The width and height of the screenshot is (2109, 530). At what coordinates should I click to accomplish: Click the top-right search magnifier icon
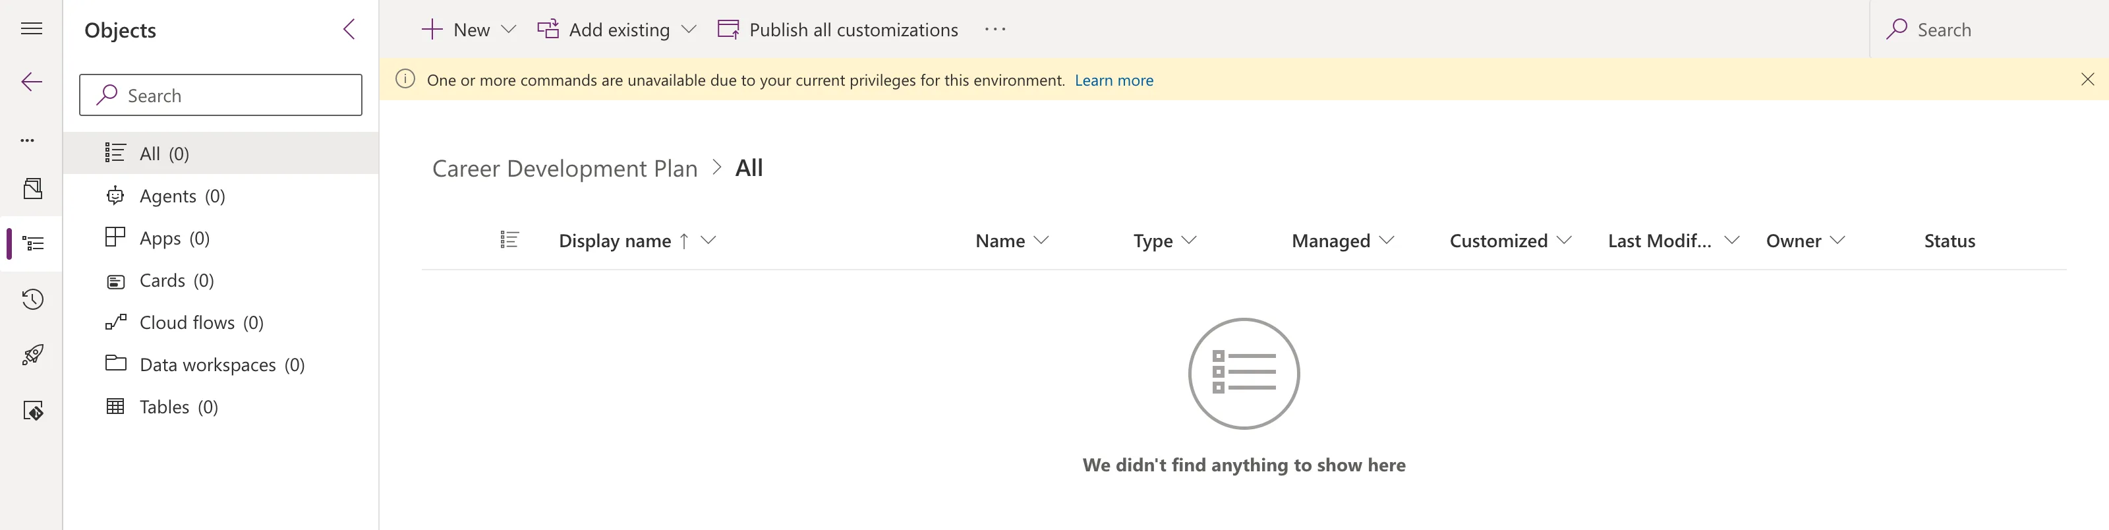click(1896, 30)
